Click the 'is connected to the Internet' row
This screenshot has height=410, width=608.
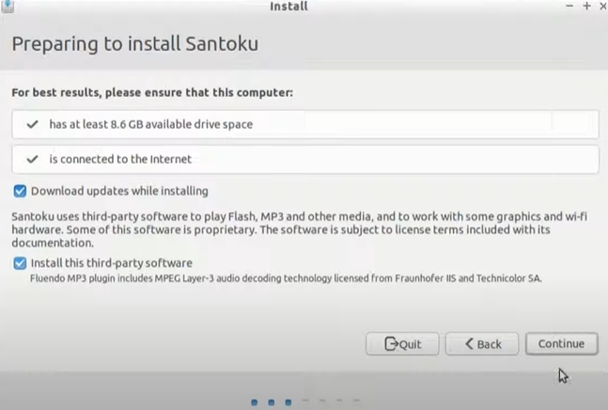point(305,159)
